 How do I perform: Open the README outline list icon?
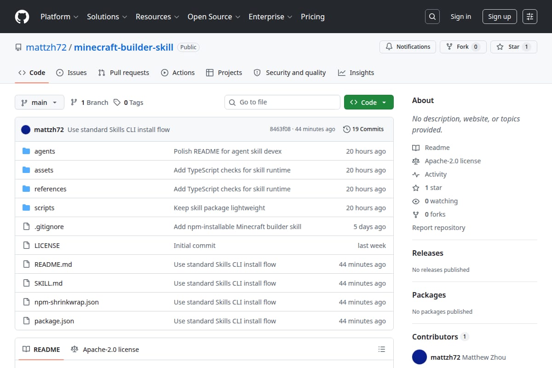click(x=381, y=350)
